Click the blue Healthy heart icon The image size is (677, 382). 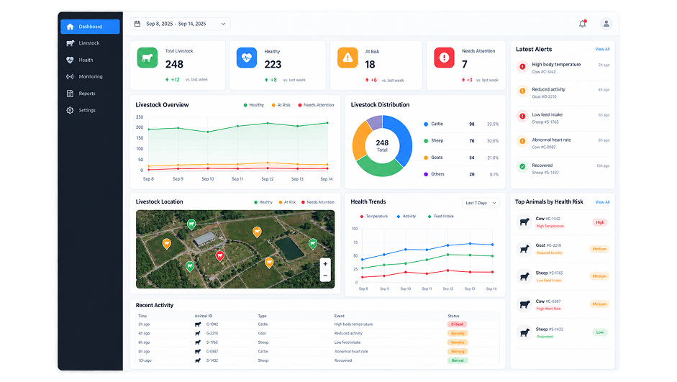(x=247, y=58)
